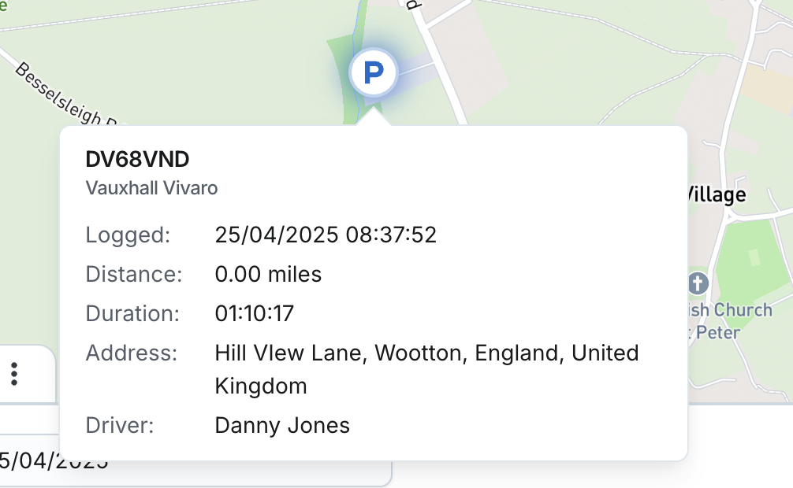Click the Distance field label
The image size is (793, 488).
pos(133,274)
